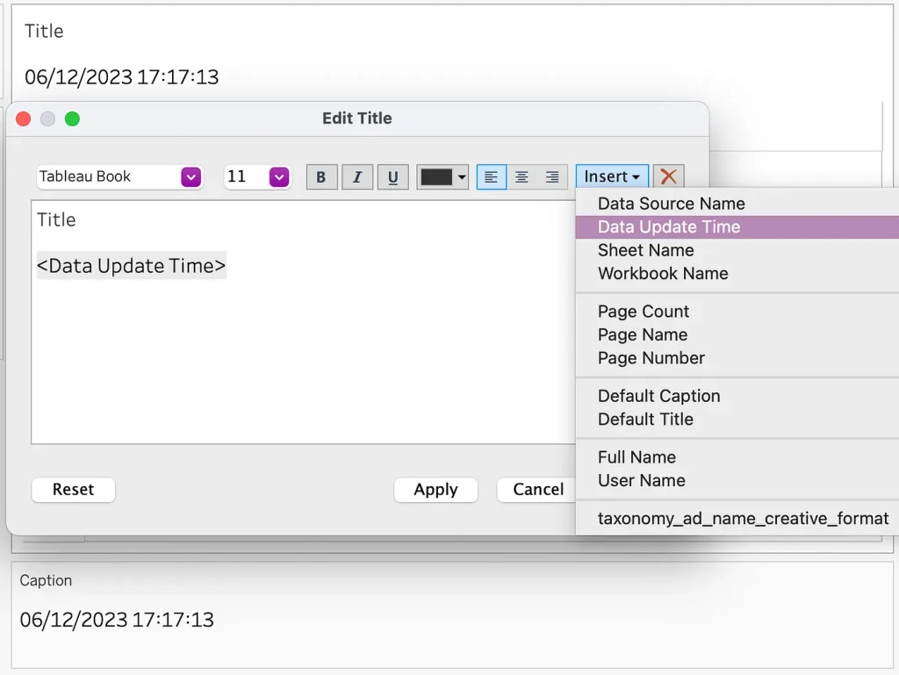Select Data Source Name from Insert menu
The height and width of the screenshot is (675, 899).
pos(671,204)
